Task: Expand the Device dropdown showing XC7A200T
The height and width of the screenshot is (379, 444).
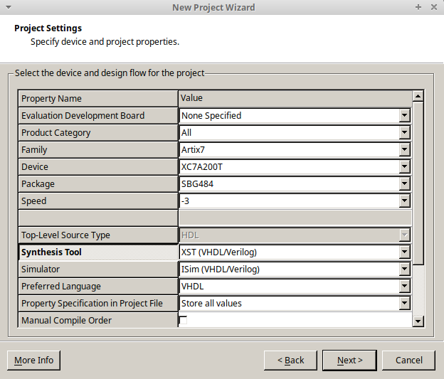Action: (404, 166)
